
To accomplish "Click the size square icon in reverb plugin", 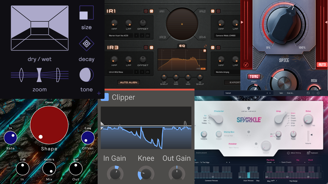I will click(x=87, y=13).
